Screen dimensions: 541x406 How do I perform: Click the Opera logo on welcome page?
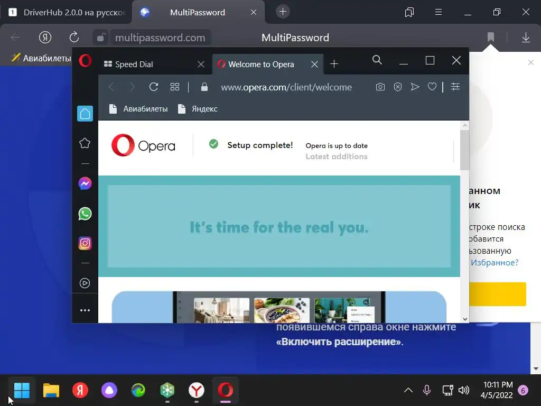tap(143, 145)
